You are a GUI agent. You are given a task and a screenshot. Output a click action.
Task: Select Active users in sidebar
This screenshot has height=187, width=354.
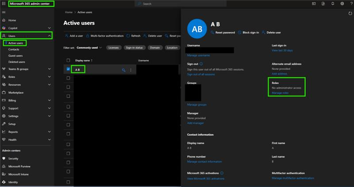point(15,43)
